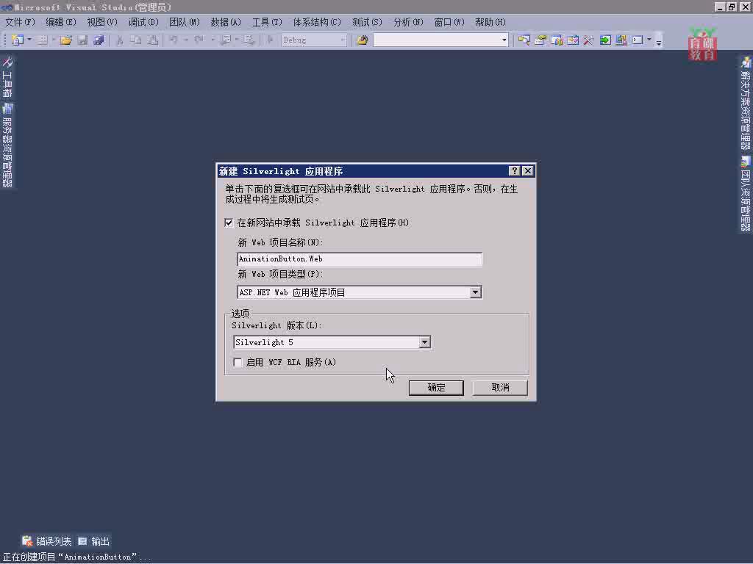The image size is (753, 564).
Task: Click the Cut scissors icon
Action: coord(120,40)
